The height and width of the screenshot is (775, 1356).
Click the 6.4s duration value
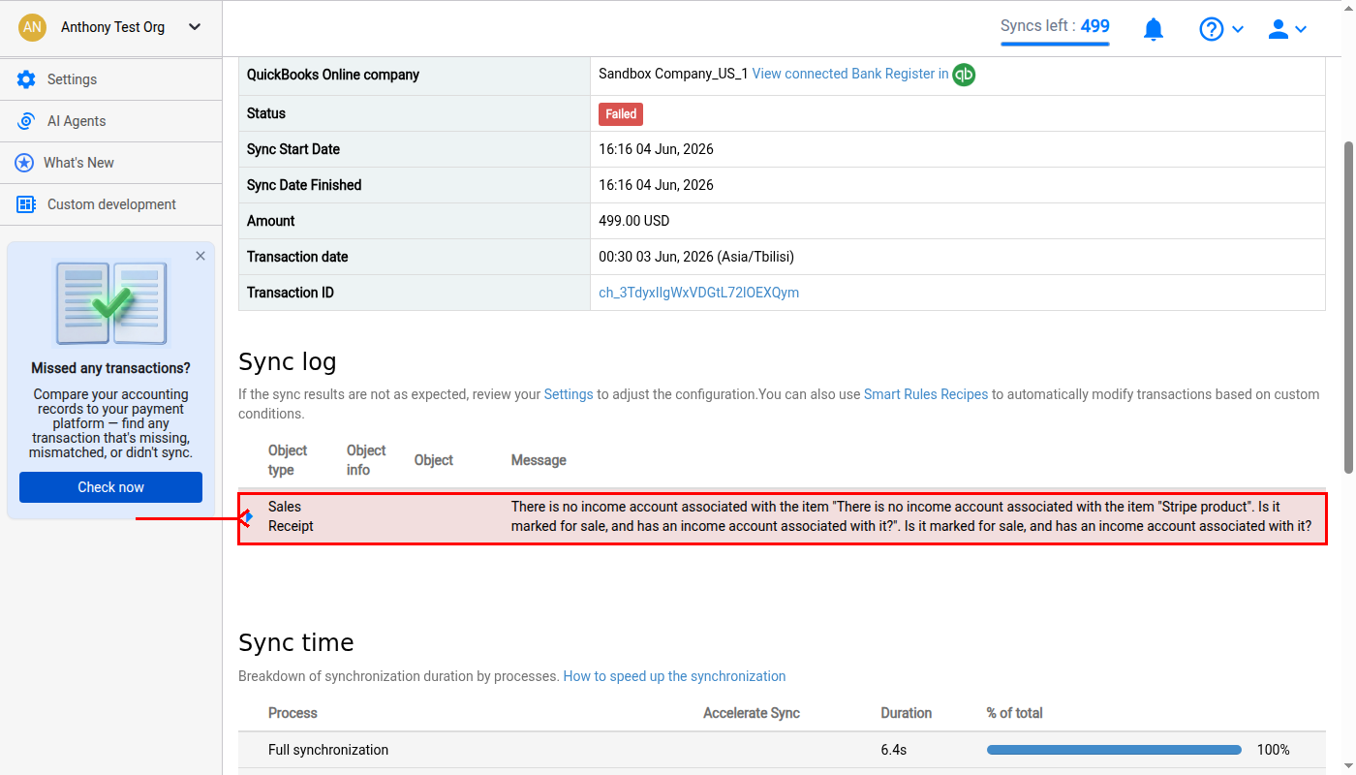[893, 750]
